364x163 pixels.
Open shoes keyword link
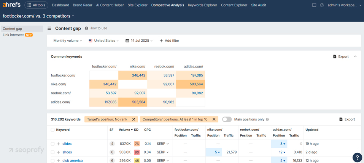(67, 152)
